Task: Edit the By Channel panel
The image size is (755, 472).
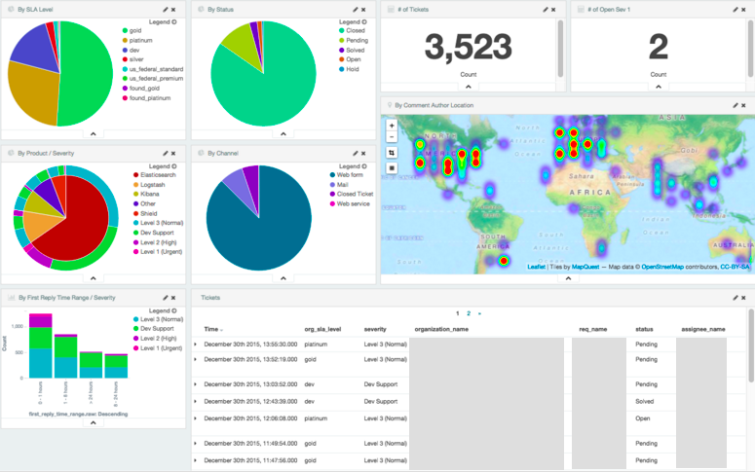Action: [x=356, y=154]
